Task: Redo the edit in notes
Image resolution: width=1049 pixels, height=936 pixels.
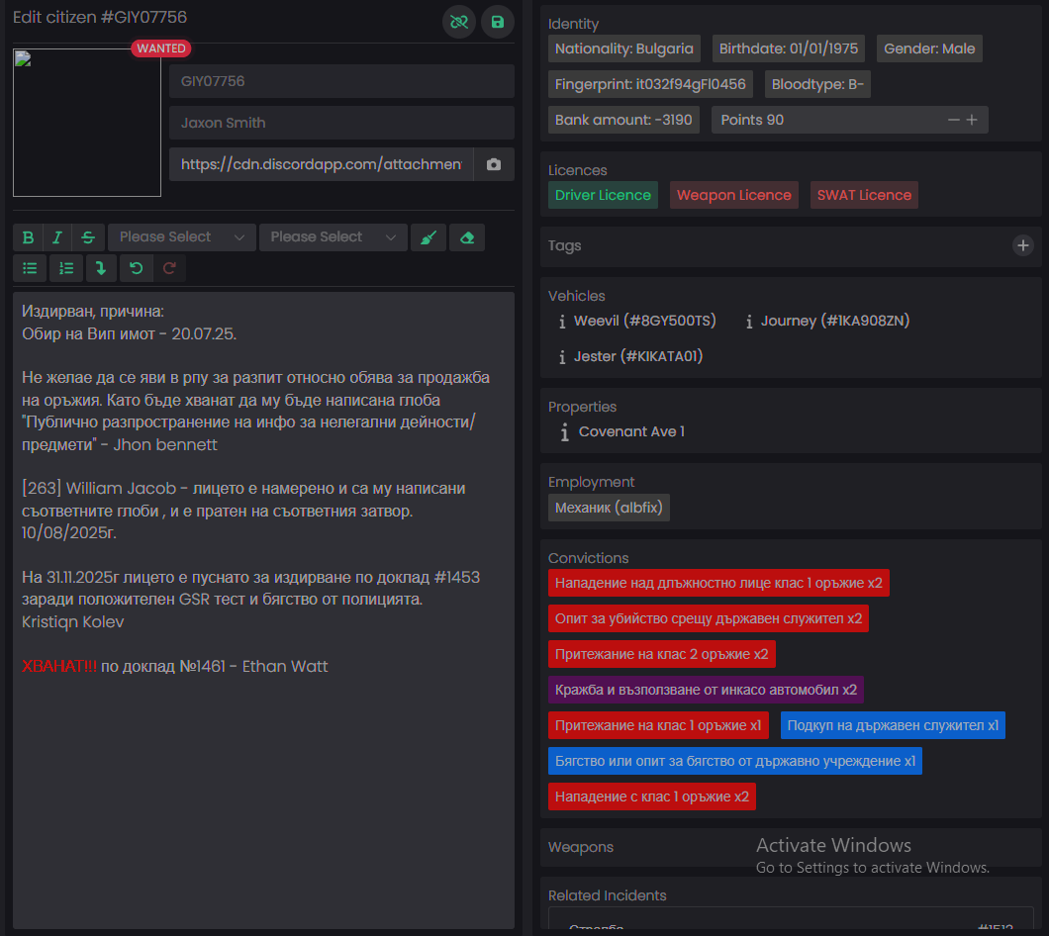Action: click(x=169, y=268)
